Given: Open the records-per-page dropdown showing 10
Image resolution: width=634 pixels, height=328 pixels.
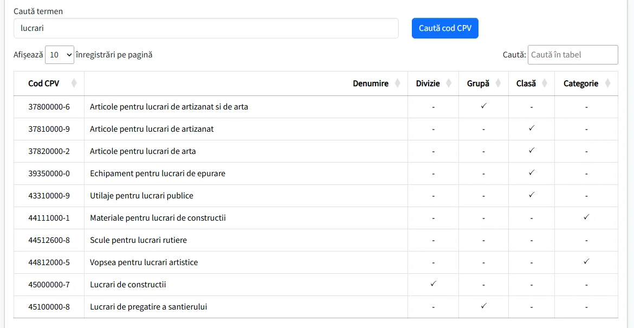Looking at the screenshot, I should coord(60,55).
